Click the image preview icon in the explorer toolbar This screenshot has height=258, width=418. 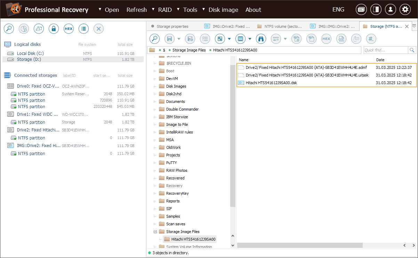[276, 39]
